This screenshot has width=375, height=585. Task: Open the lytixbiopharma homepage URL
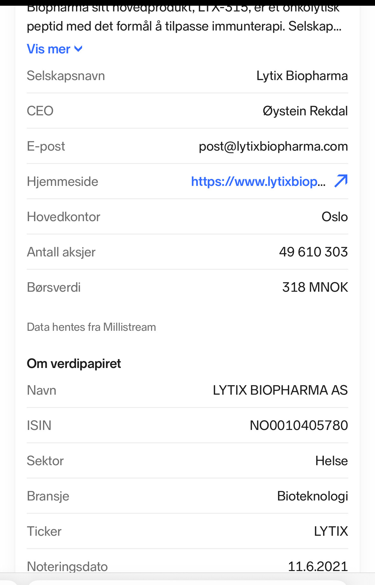(x=258, y=181)
